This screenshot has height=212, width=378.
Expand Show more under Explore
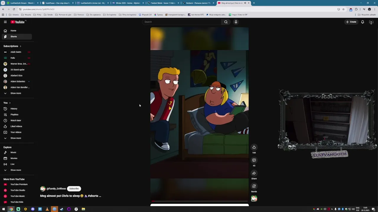click(16, 170)
